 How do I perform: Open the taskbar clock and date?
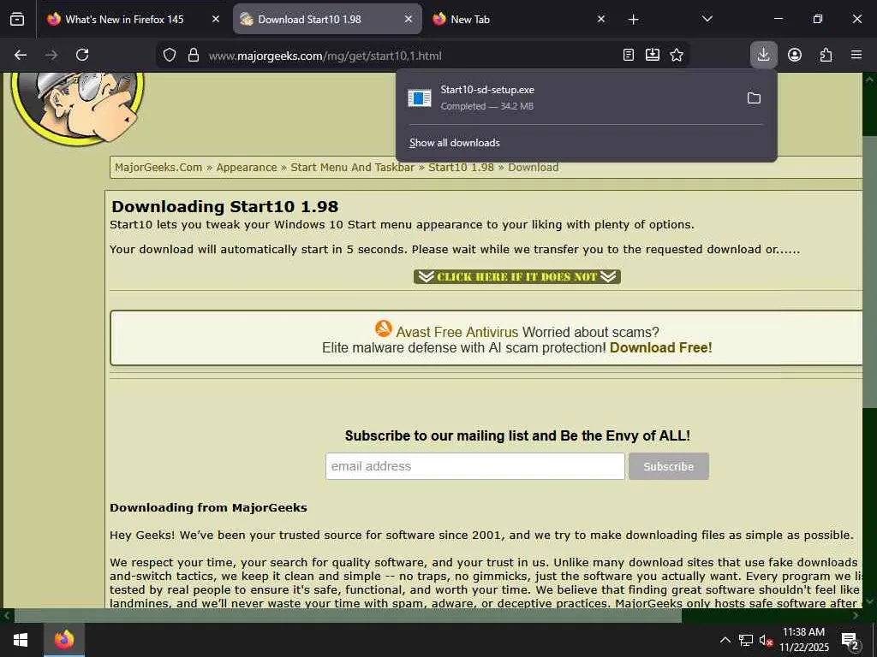tap(804, 640)
